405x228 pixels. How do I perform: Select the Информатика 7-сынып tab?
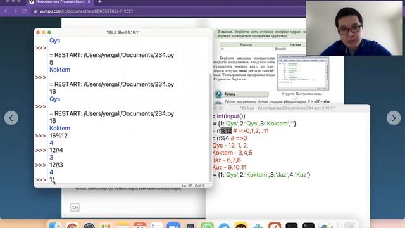point(60,1)
